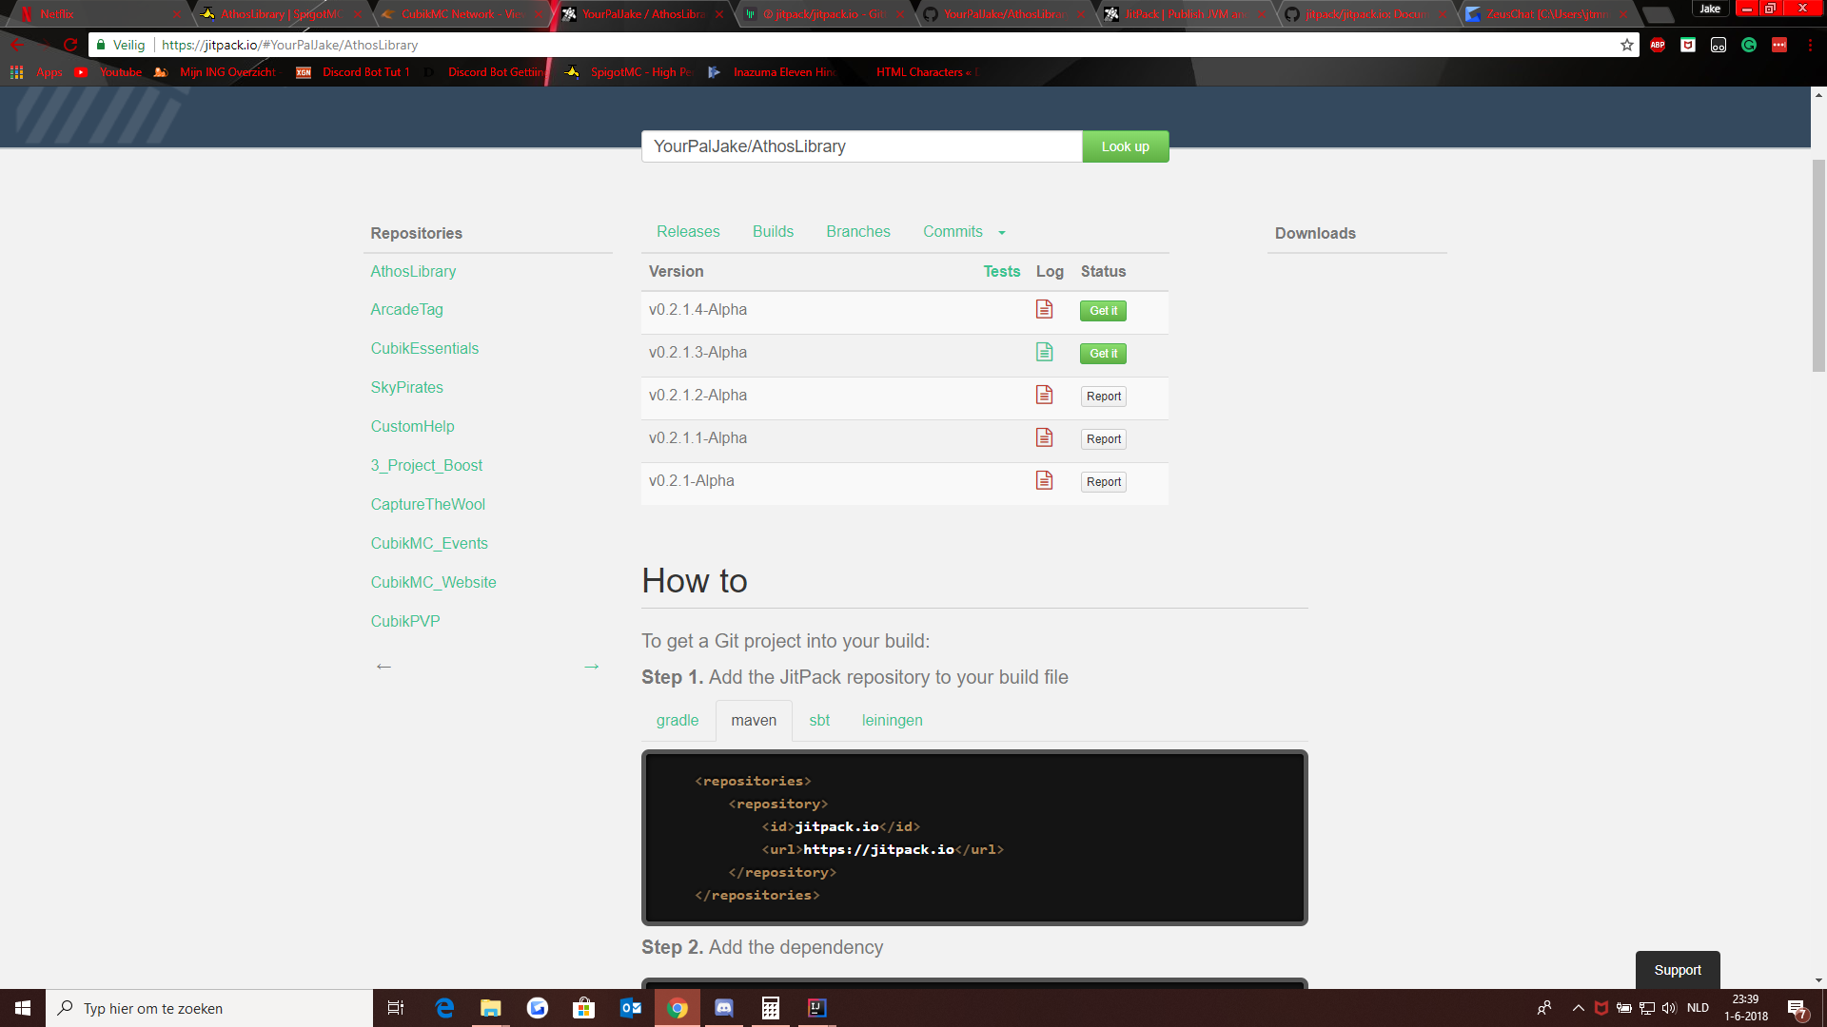Click Get it for v0.2.1.4-Alpha
Screen dimensions: 1827x1027
1102,310
